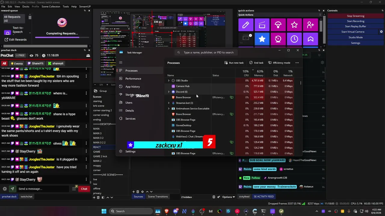Click Completing Requests progress bar
This screenshot has width=385, height=216.
point(62,37)
